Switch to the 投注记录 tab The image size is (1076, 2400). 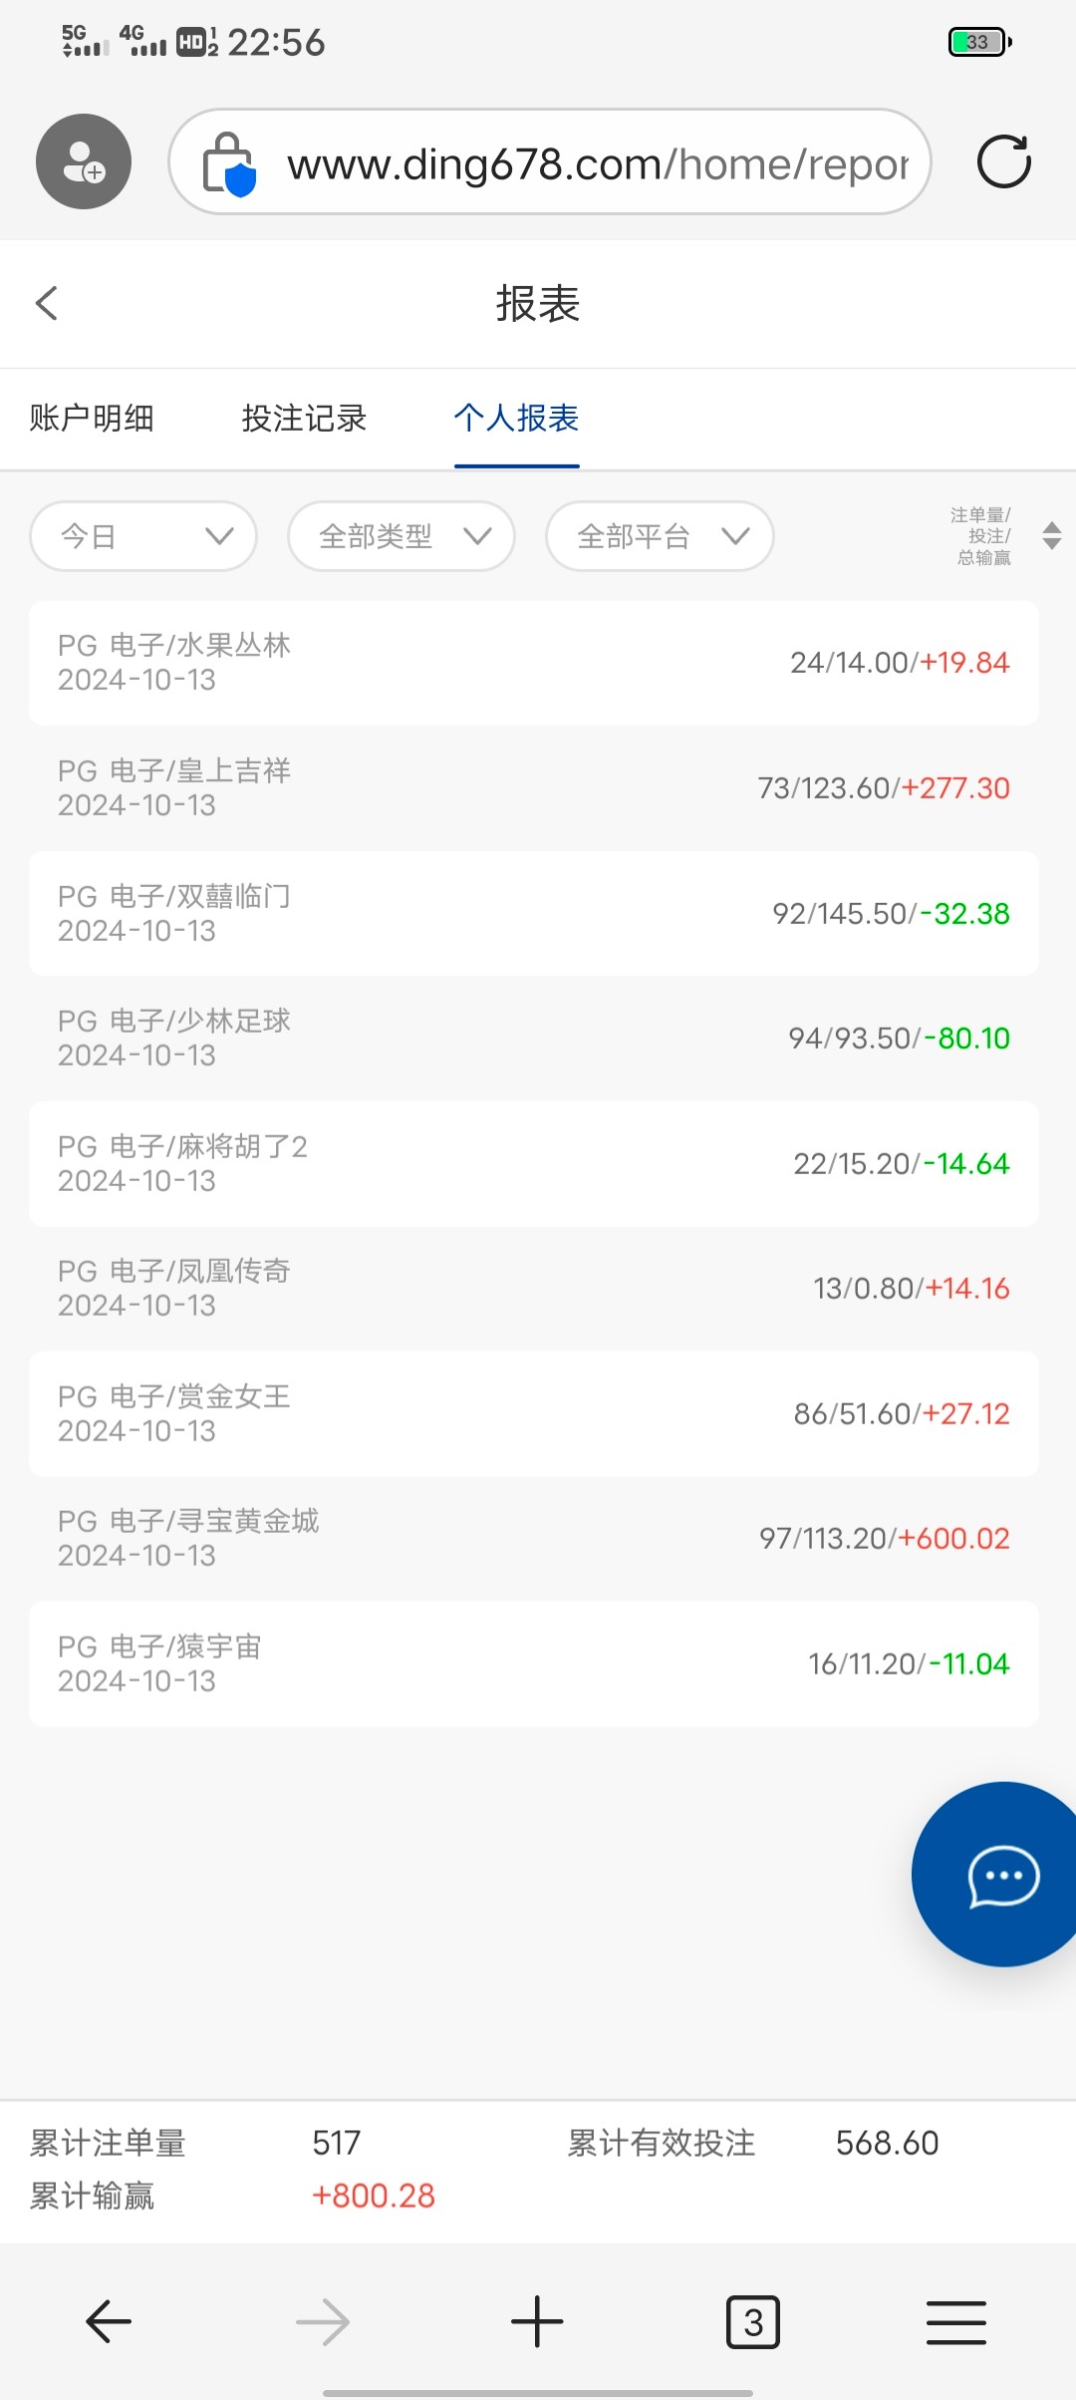click(304, 419)
